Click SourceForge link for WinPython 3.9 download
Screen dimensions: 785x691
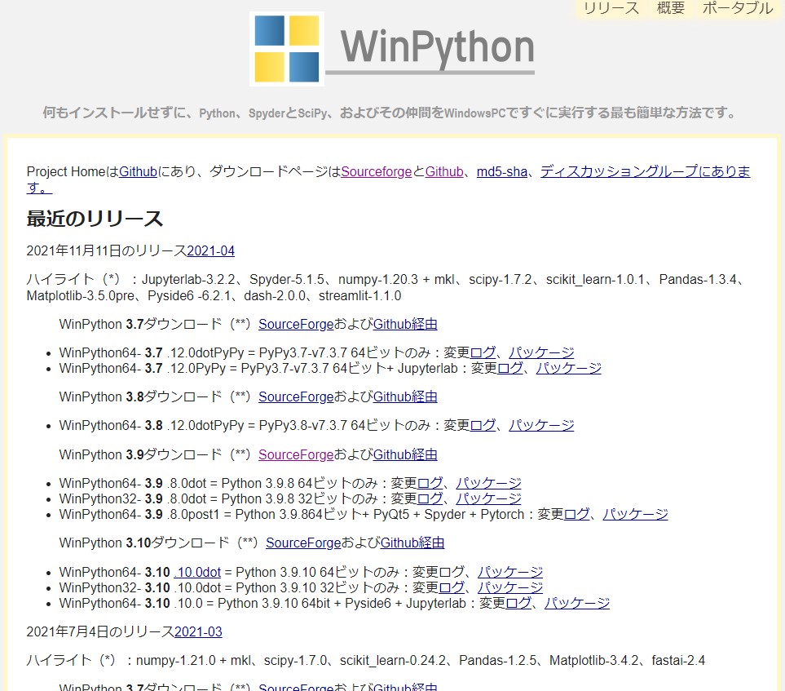(296, 454)
